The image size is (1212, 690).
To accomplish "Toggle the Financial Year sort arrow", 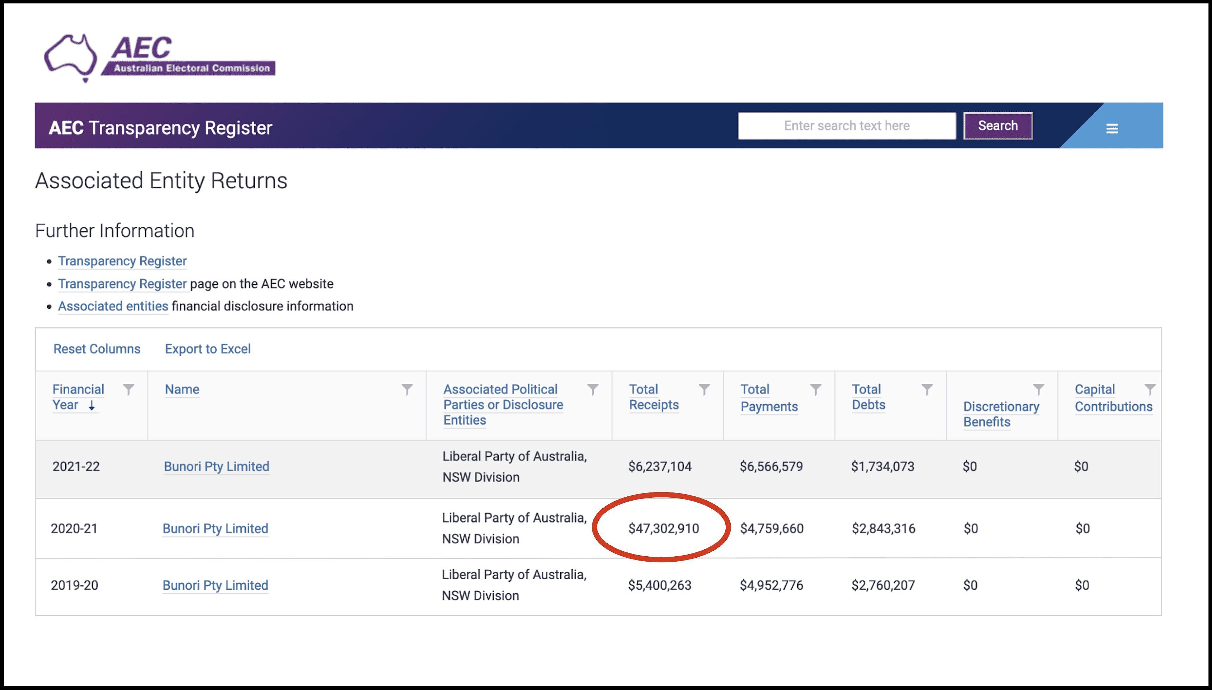I will [92, 405].
